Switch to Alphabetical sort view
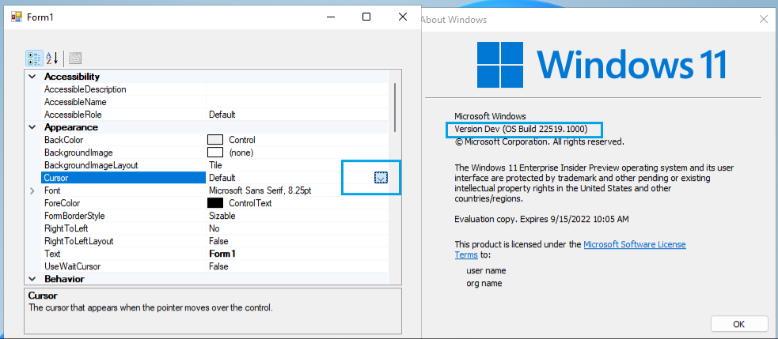The width and height of the screenshot is (778, 339). 52,58
